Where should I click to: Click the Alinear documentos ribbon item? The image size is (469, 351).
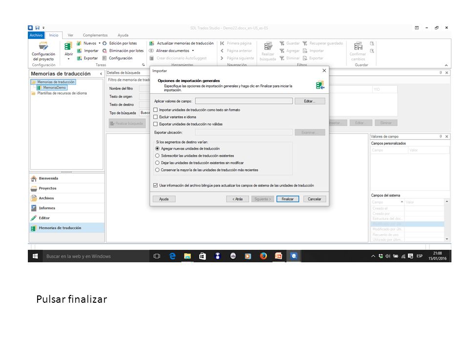(x=170, y=51)
